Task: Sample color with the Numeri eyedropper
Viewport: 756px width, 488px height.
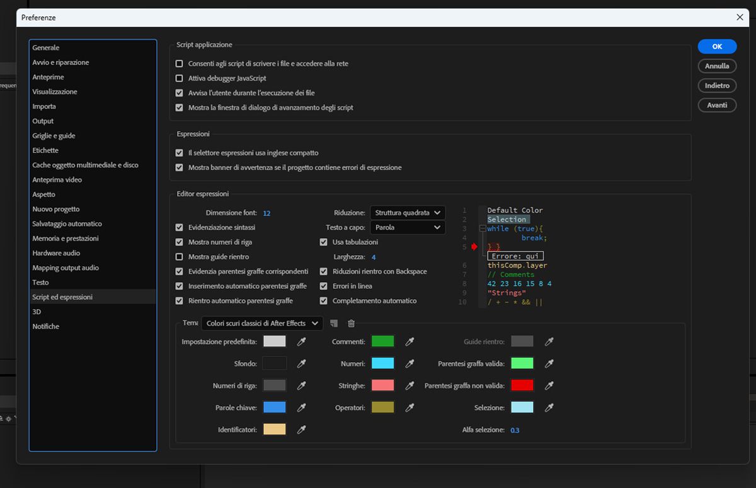Action: coord(410,363)
